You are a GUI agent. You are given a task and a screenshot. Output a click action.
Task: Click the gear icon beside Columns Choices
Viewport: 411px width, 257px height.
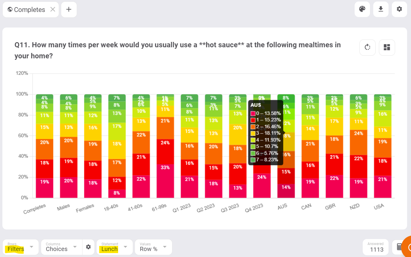88,247
